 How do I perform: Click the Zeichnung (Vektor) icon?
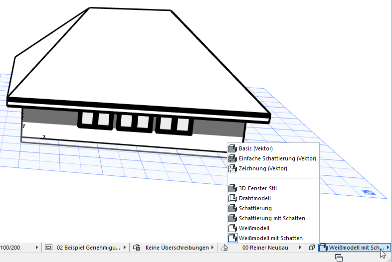pyautogui.click(x=232, y=168)
